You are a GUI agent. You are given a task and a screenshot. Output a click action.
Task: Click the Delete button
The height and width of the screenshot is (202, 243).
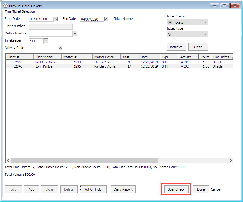[x=69, y=189]
